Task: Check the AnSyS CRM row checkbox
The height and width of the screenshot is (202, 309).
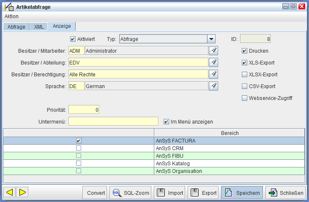Action: point(79,148)
